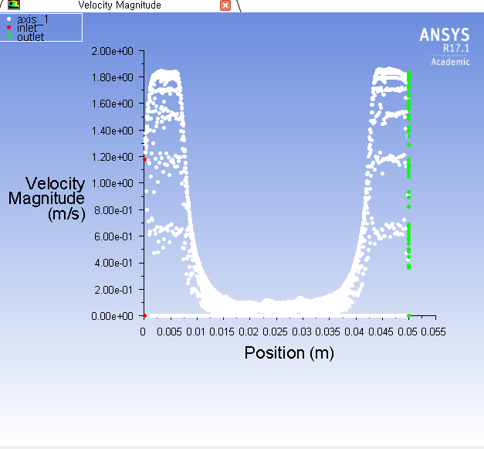Click the red inlet data point at the origin
The width and height of the screenshot is (484, 449).
144,315
